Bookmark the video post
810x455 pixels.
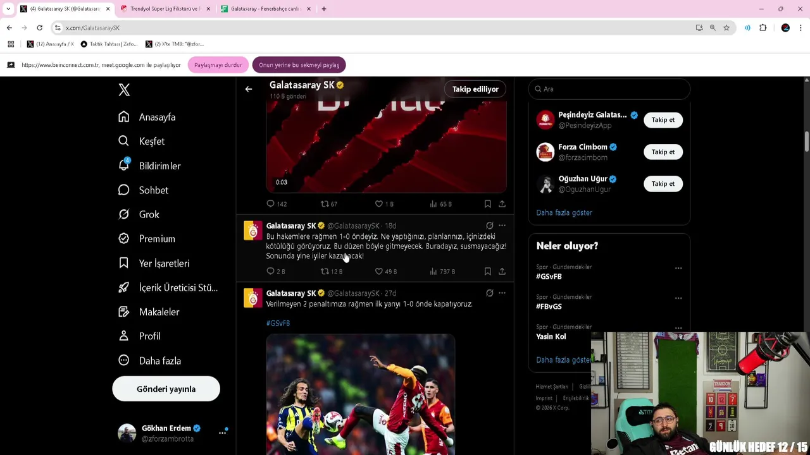click(487, 203)
